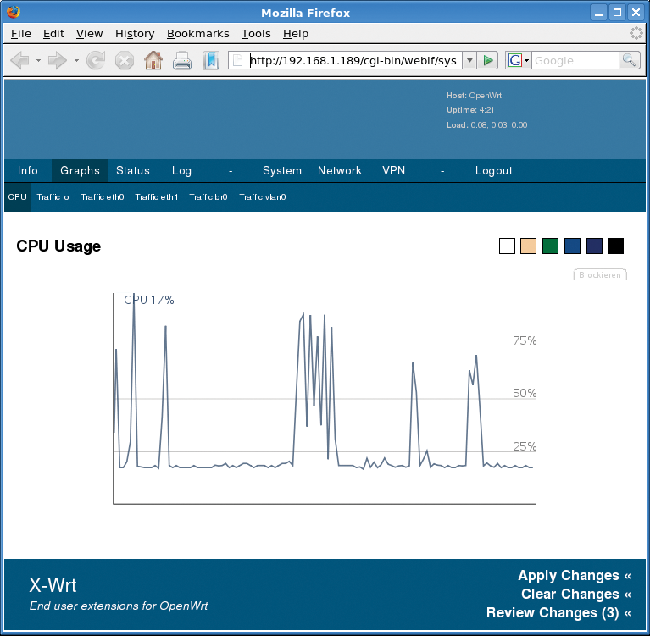This screenshot has width=650, height=636.
Task: Click the 50% axis label
Action: [x=525, y=393]
